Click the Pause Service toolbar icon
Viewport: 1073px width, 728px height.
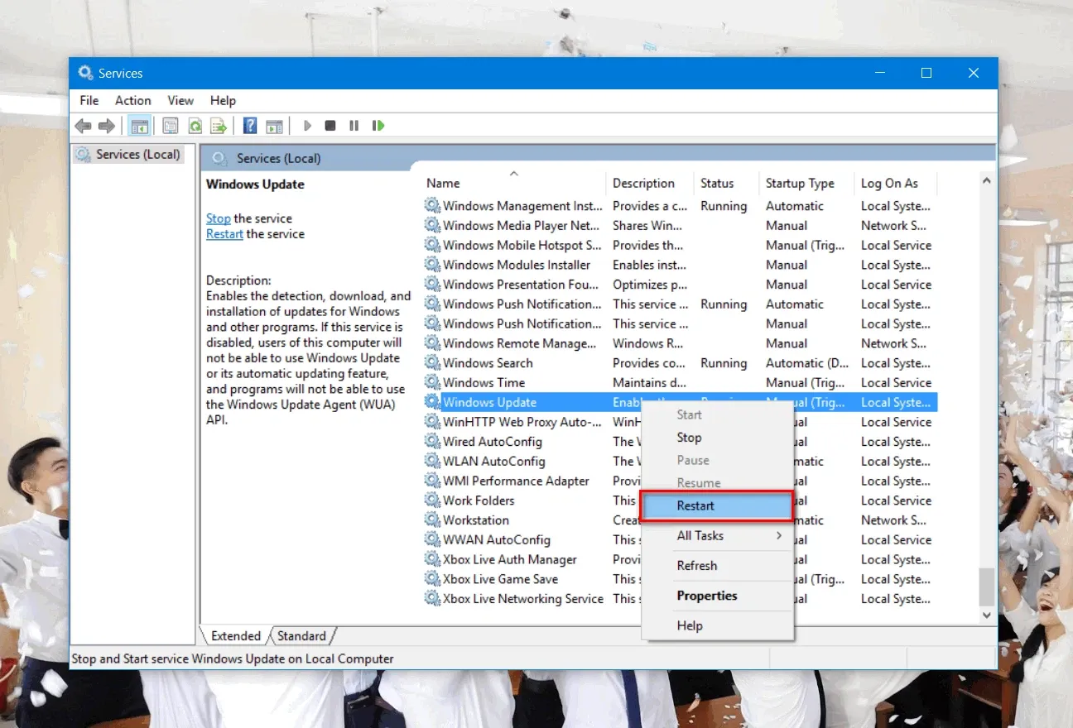click(x=354, y=126)
